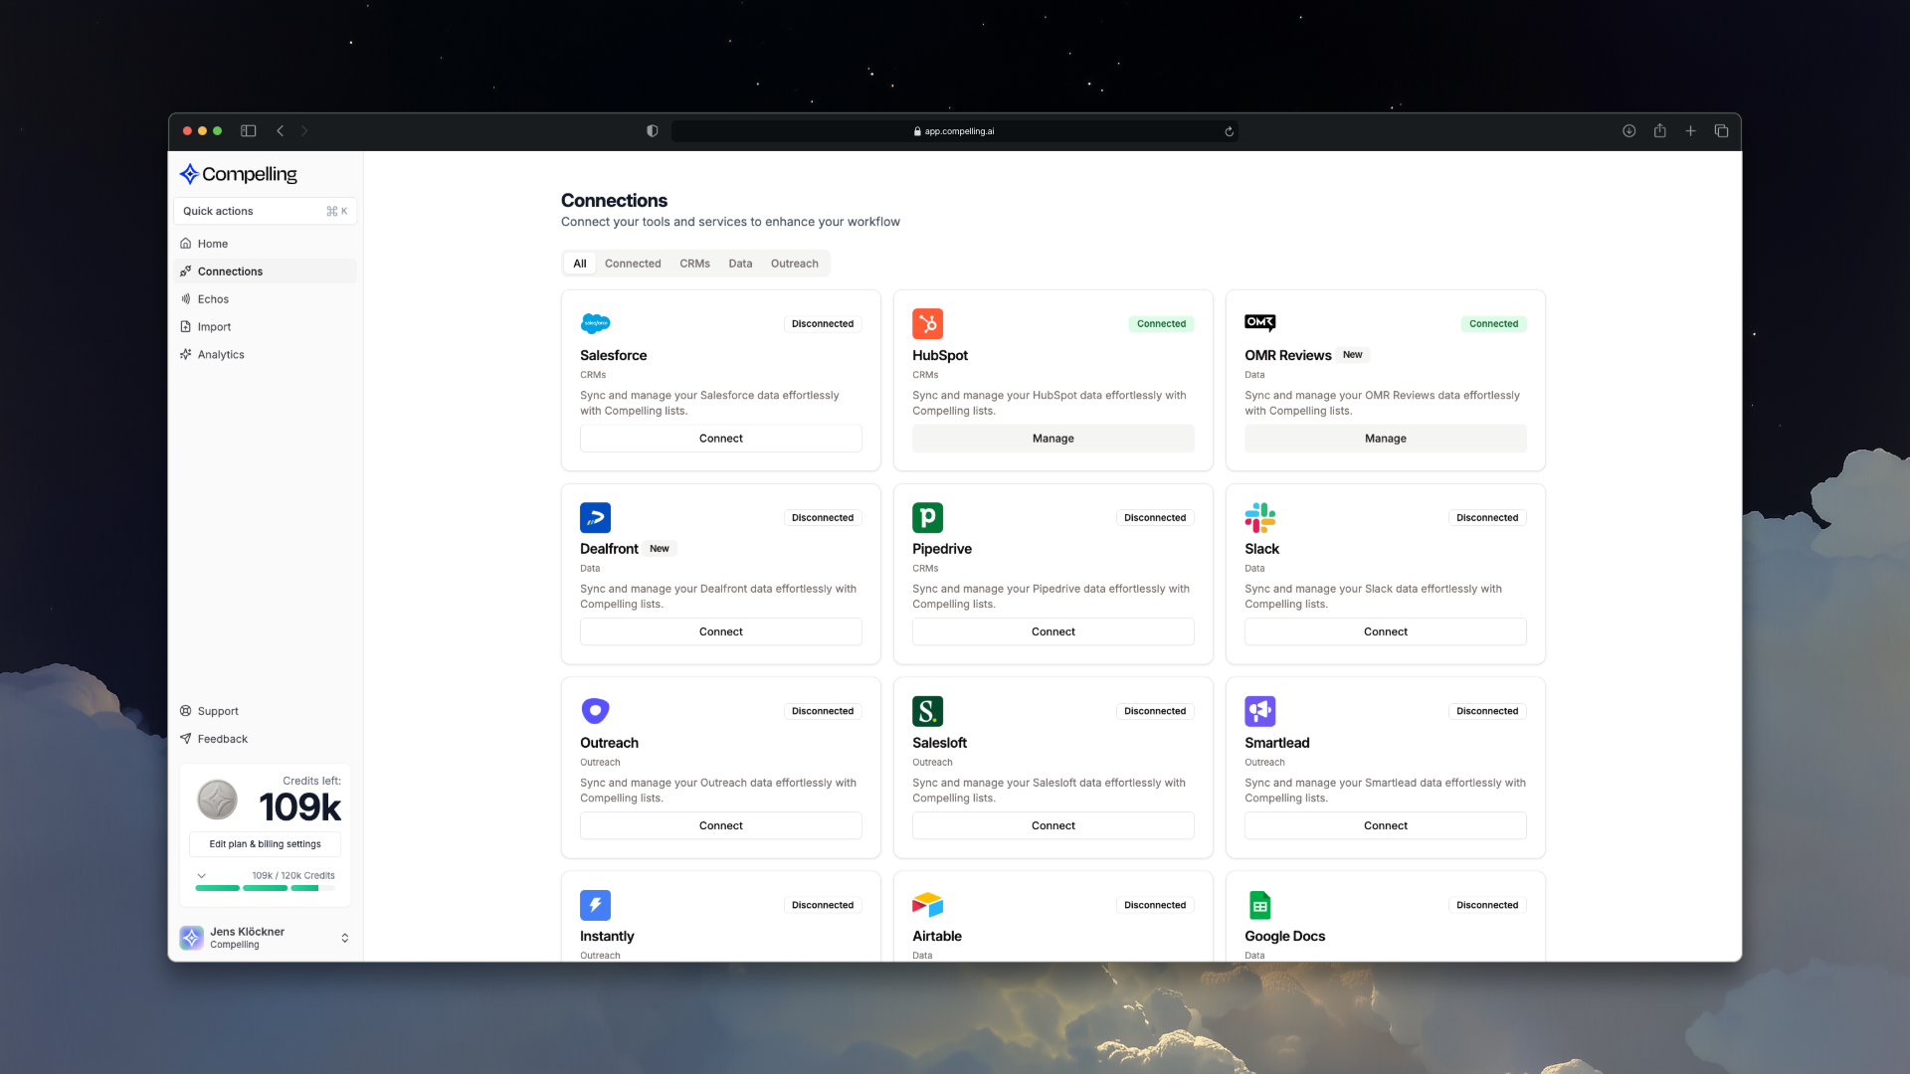The width and height of the screenshot is (1910, 1074).
Task: Click the Salesforce cloud logo icon
Action: coord(595,323)
